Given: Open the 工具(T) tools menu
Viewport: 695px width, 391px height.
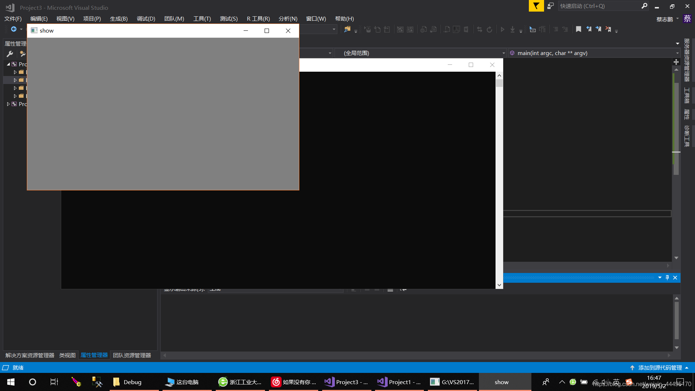Looking at the screenshot, I should pyautogui.click(x=202, y=18).
